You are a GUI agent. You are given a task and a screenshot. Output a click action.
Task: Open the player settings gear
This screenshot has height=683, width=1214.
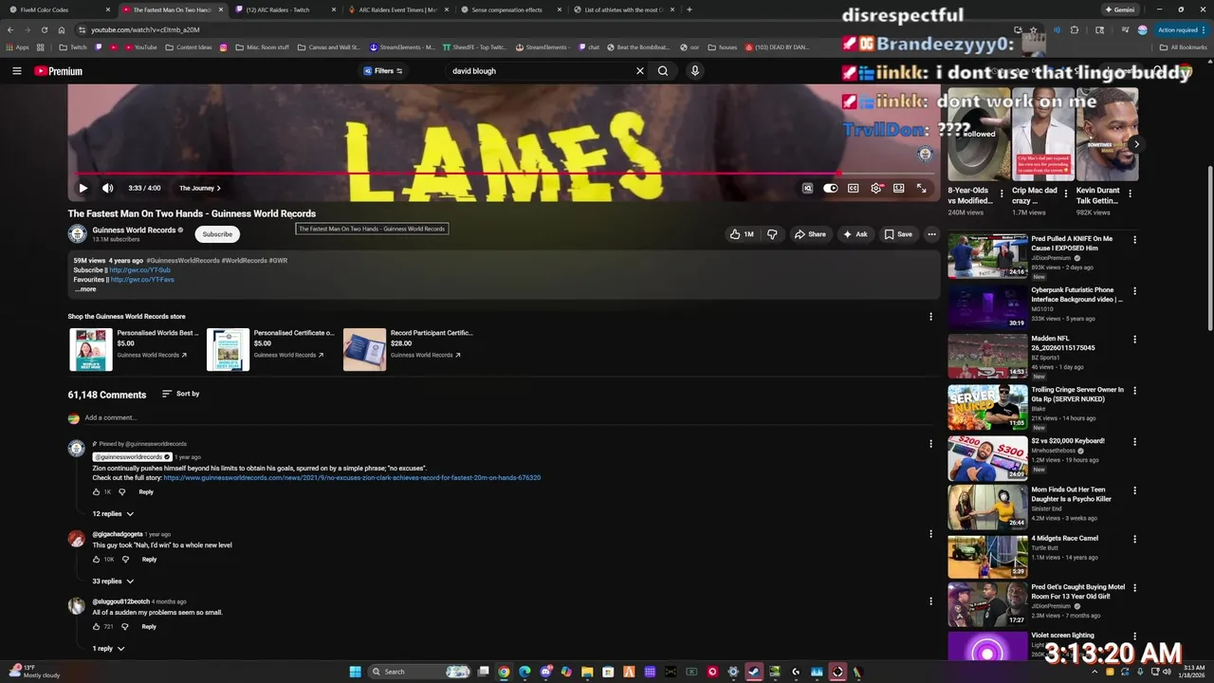tap(875, 188)
